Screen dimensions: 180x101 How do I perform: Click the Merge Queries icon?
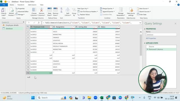click(x=101, y=9)
